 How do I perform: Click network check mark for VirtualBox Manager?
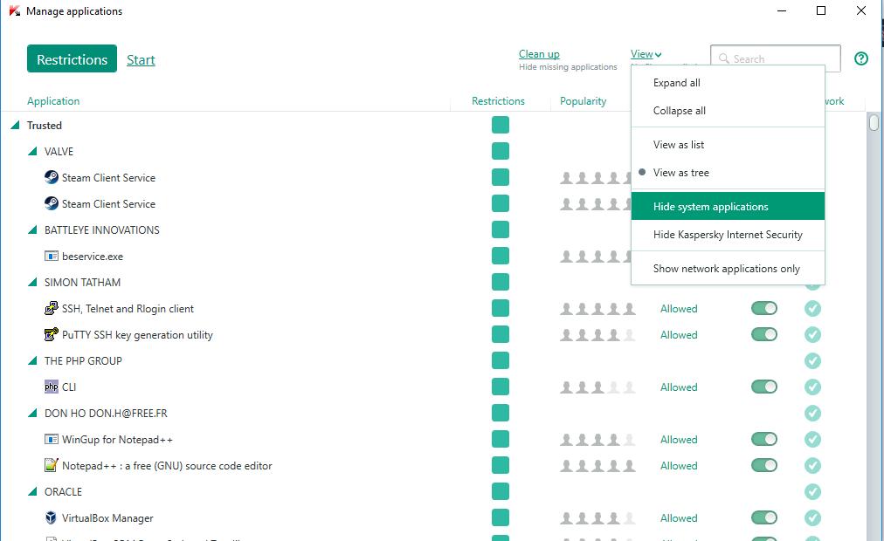[812, 518]
